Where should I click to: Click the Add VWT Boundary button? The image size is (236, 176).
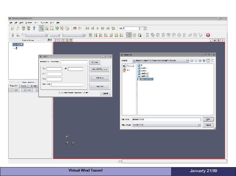coord(100,69)
